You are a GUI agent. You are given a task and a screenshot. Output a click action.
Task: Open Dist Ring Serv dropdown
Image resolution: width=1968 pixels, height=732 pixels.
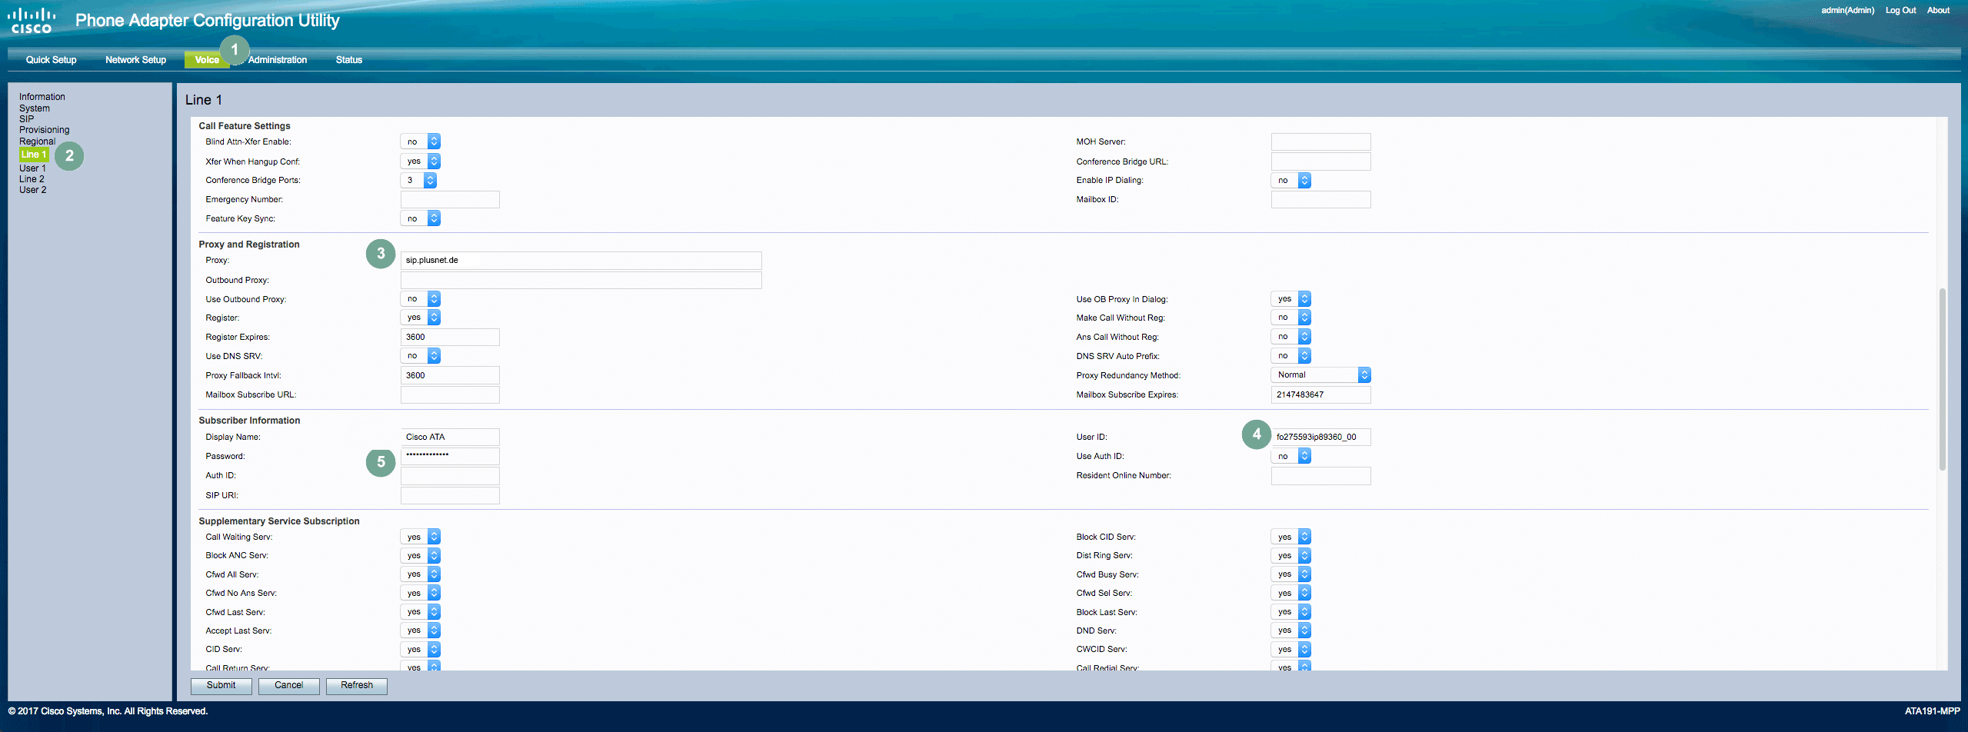click(1291, 555)
